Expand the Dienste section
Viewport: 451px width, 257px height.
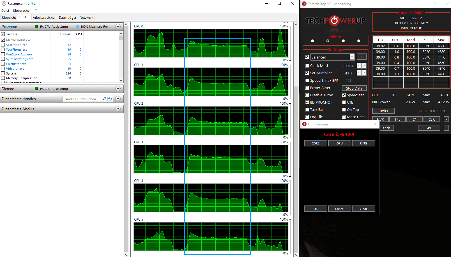(118, 89)
